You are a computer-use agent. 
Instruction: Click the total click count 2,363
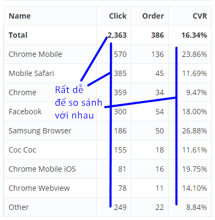click(x=117, y=35)
